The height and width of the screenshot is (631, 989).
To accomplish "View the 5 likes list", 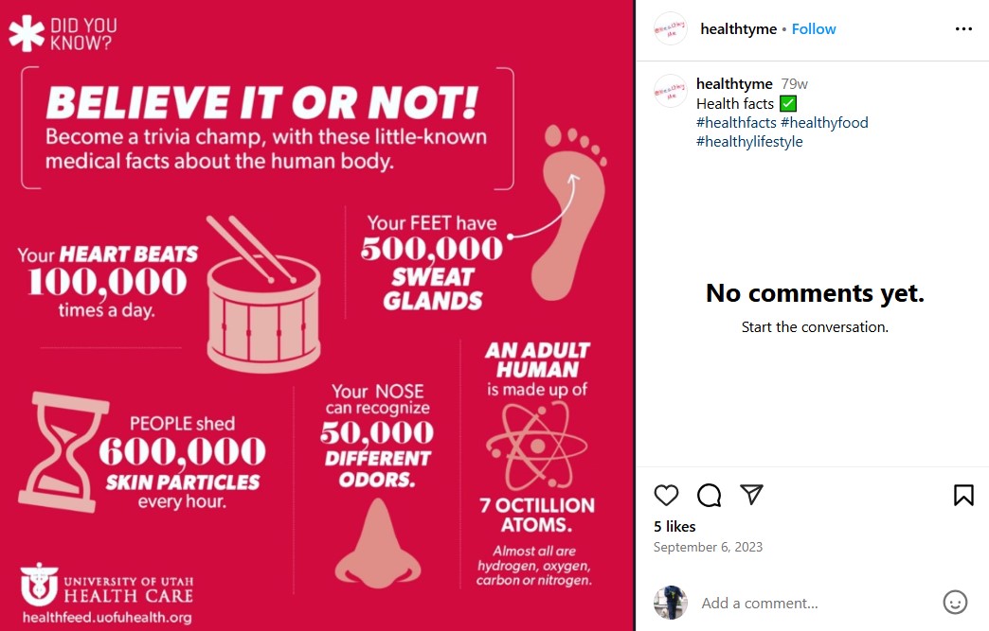I will [674, 527].
